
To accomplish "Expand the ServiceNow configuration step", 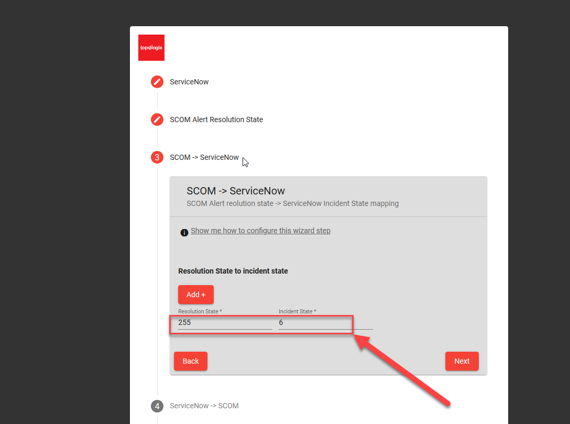I will 189,82.
